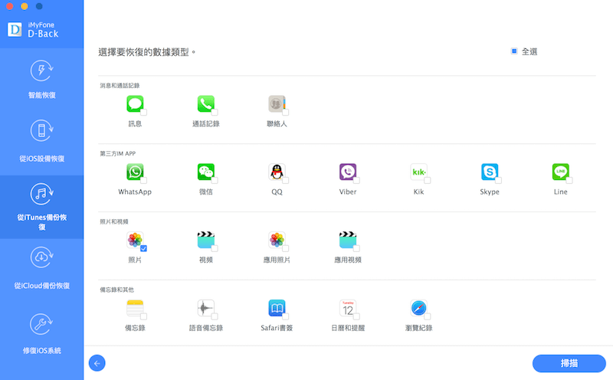Check the Line checkbox
Screen dimensions: 613x380
click(x=569, y=180)
